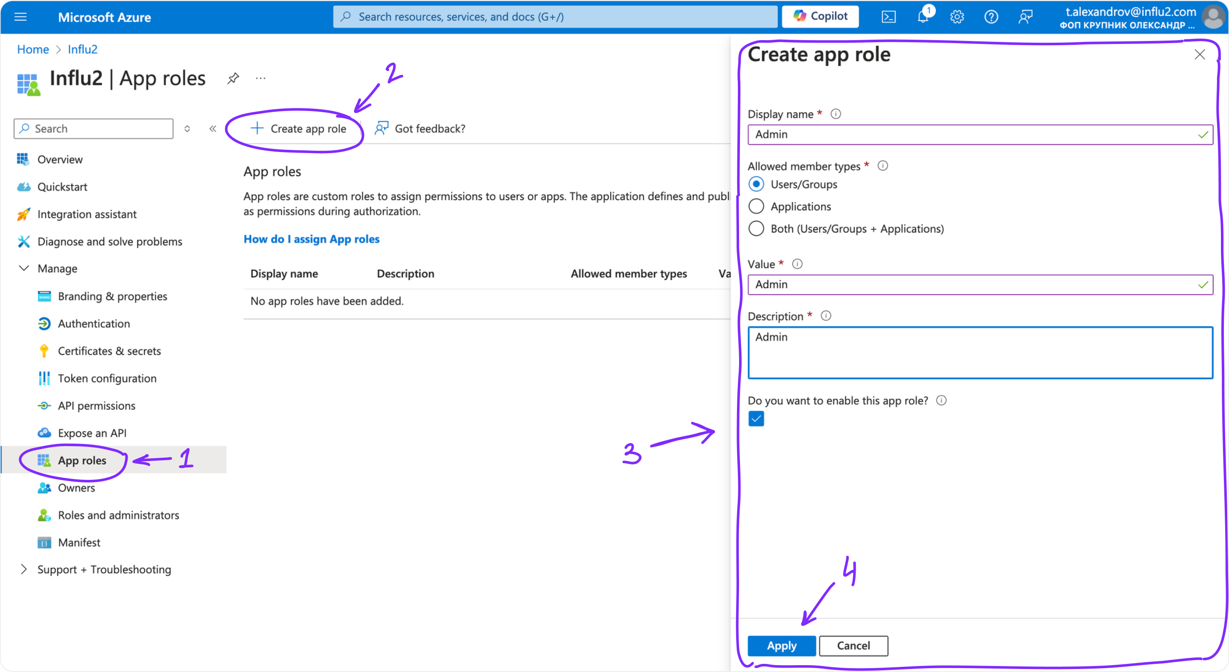Open Diagnose and solve problems
This screenshot has height=672, width=1229.
[110, 242]
